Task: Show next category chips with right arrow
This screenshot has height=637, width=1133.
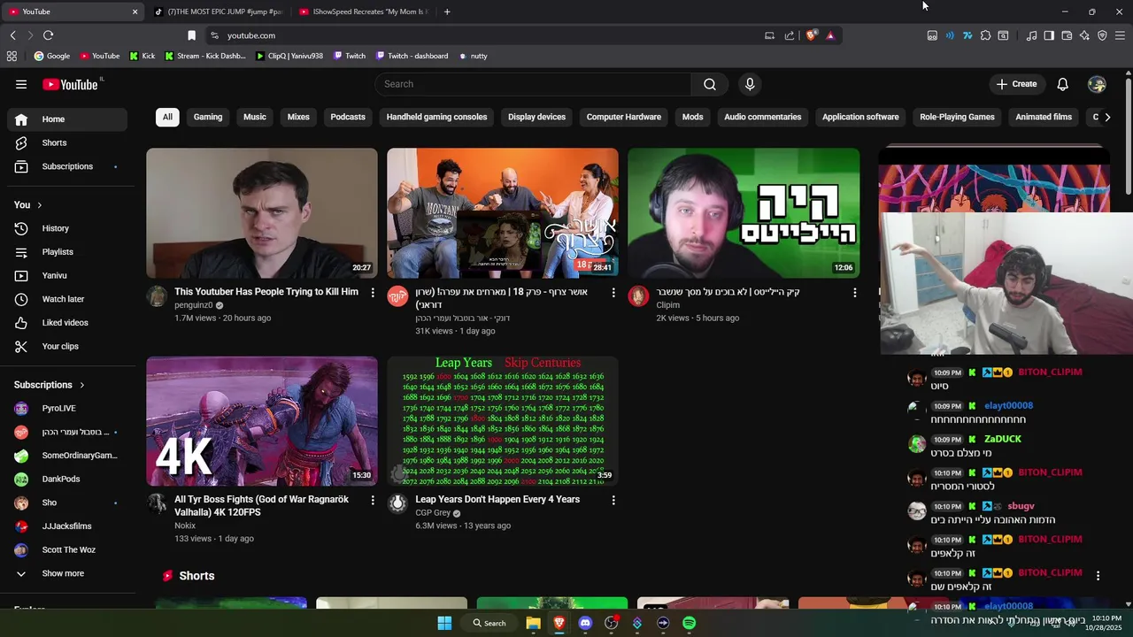Action: (x=1106, y=117)
